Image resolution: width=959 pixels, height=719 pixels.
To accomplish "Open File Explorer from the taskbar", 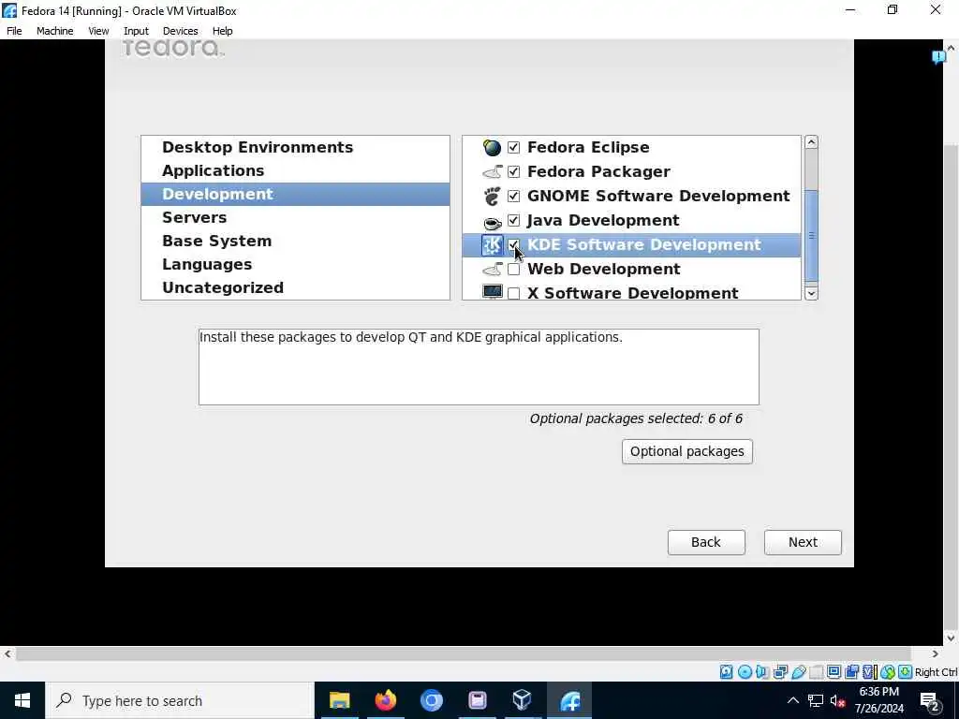I will (339, 700).
